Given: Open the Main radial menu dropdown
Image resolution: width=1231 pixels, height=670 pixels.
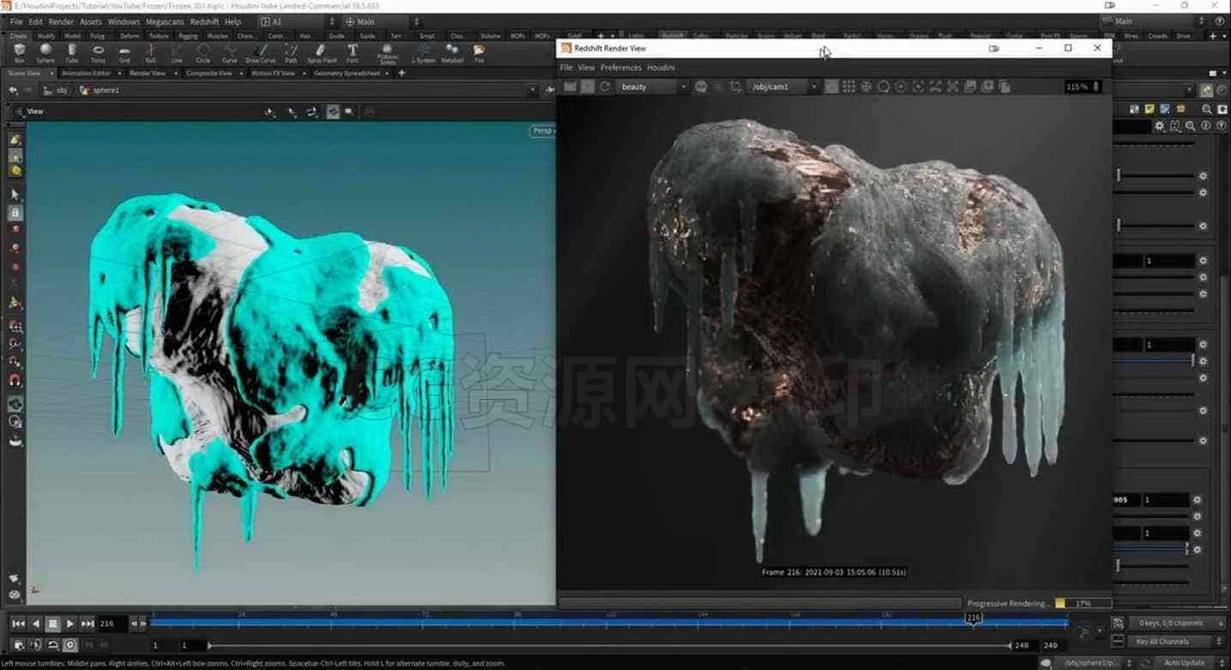Looking at the screenshot, I should coord(382,21).
